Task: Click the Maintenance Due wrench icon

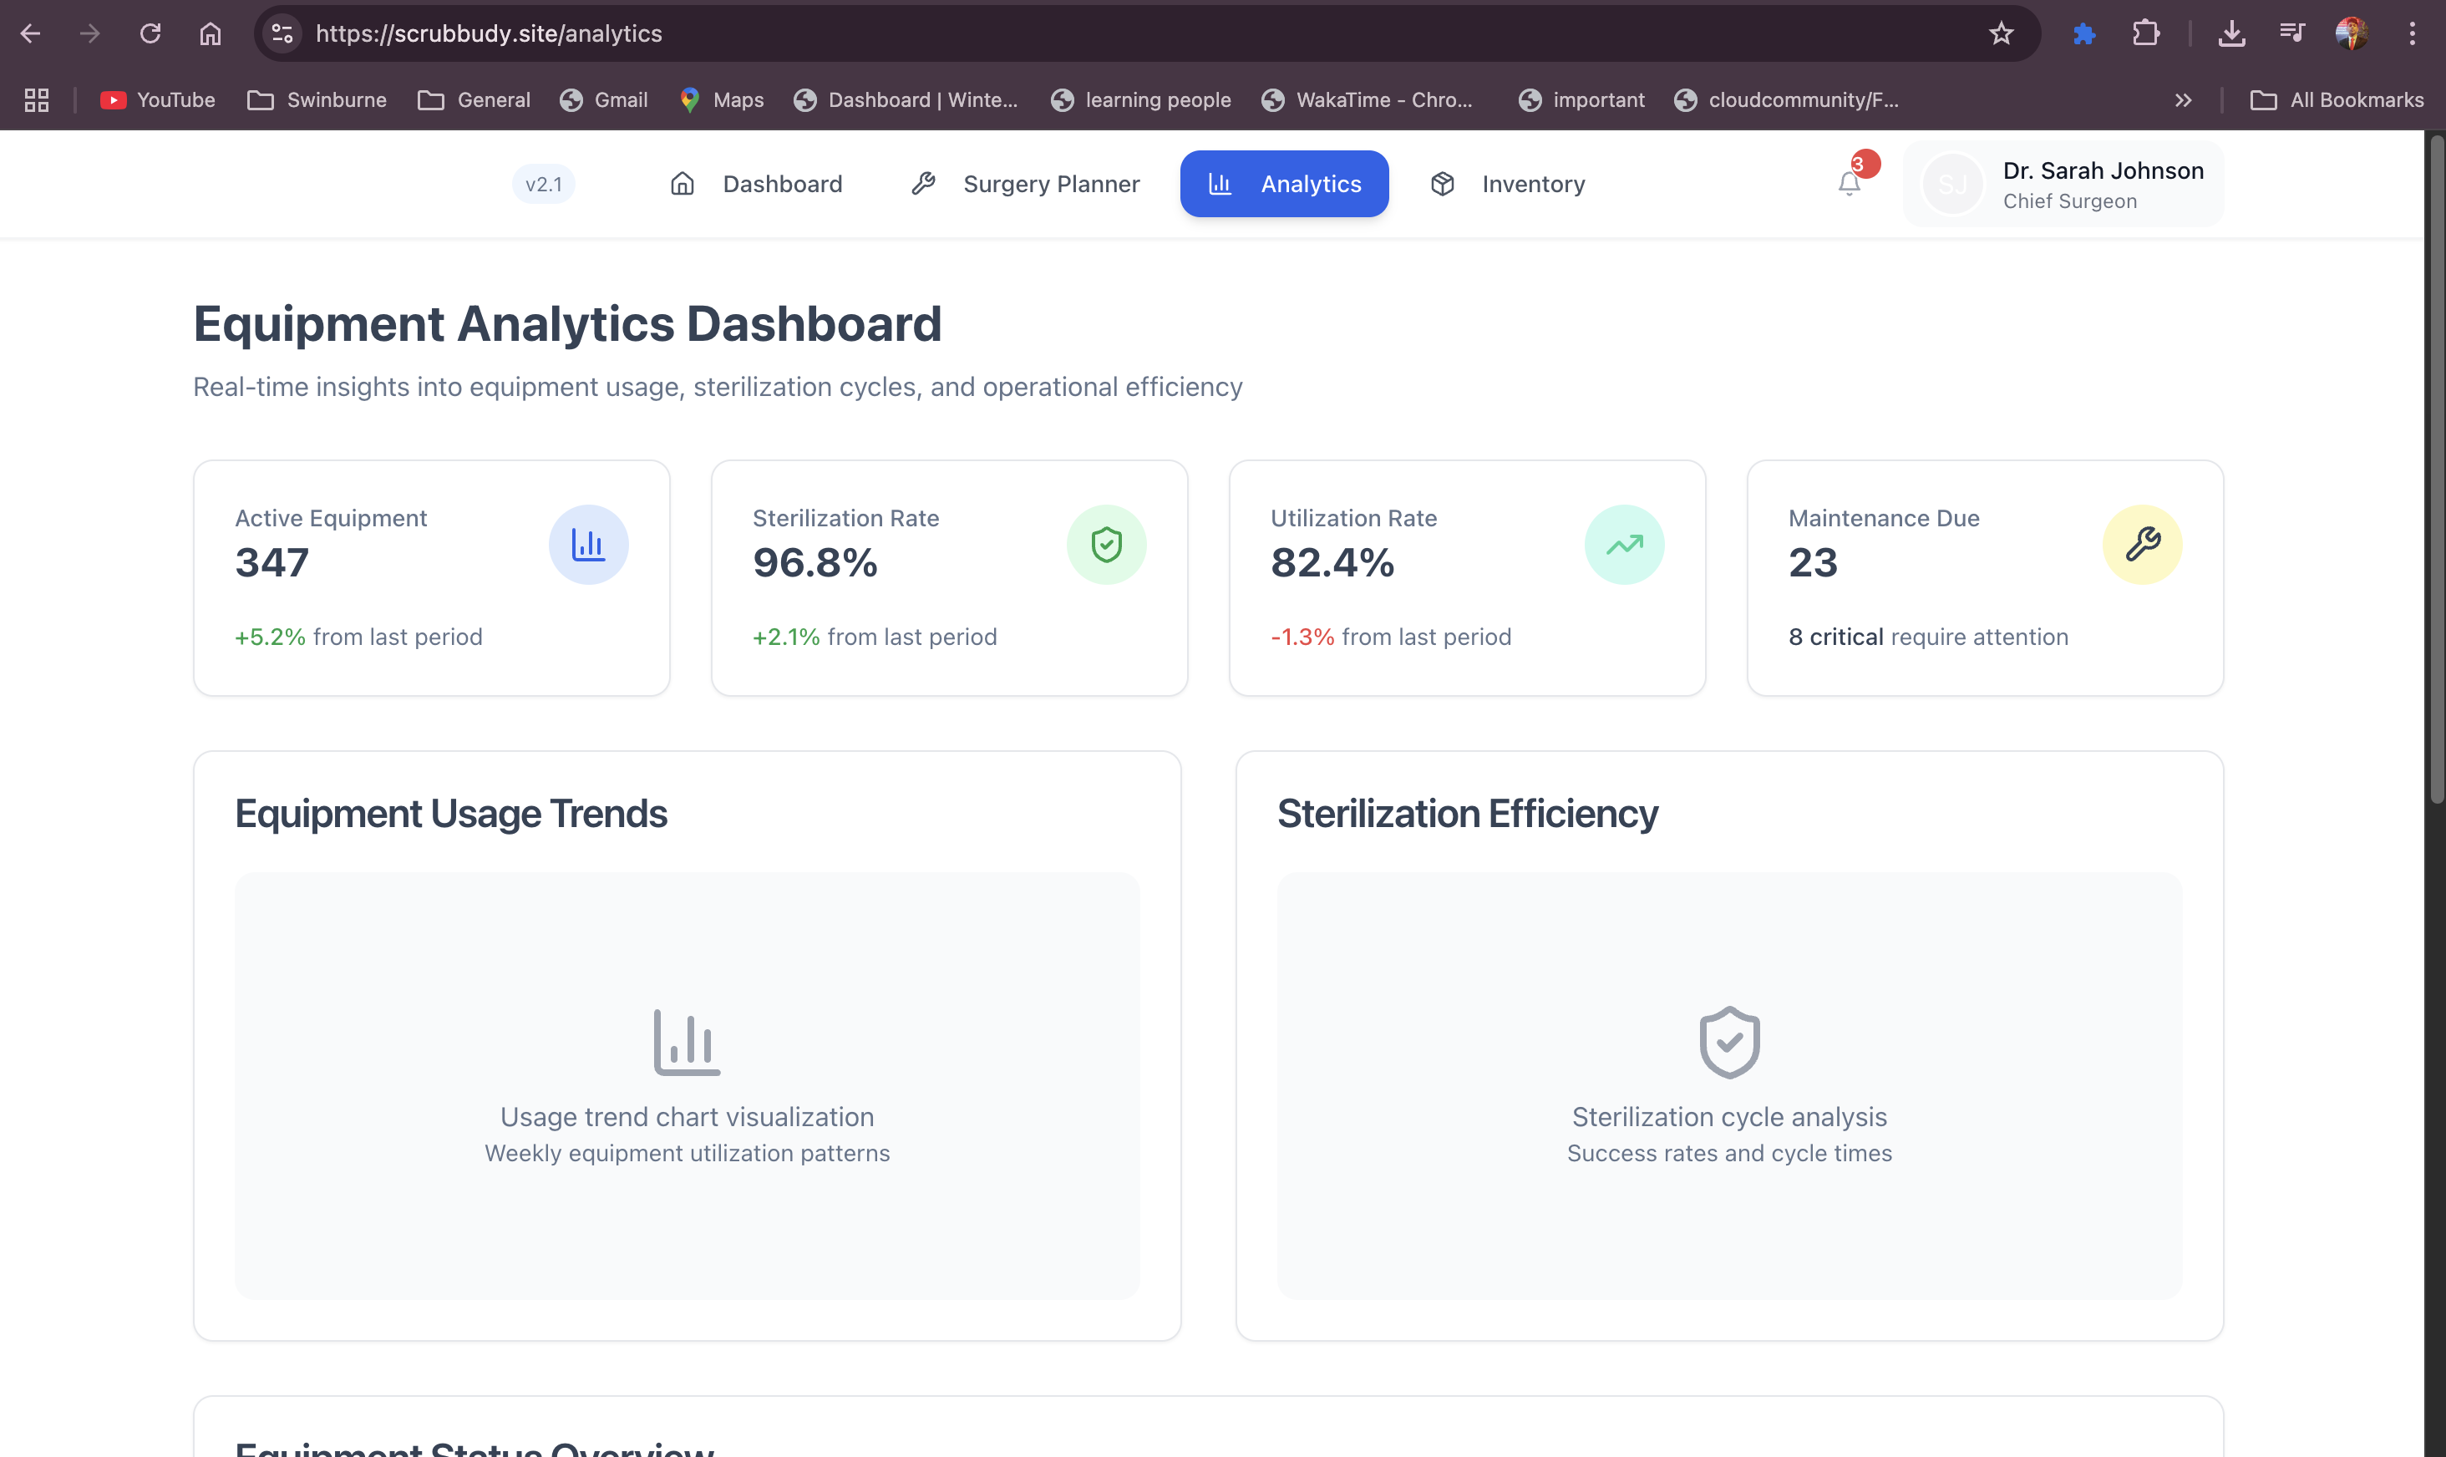Action: point(2142,545)
